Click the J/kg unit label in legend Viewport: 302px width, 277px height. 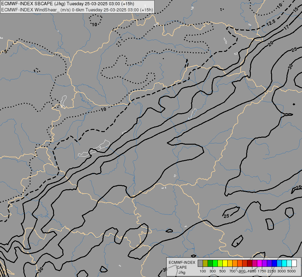[x=182, y=272]
